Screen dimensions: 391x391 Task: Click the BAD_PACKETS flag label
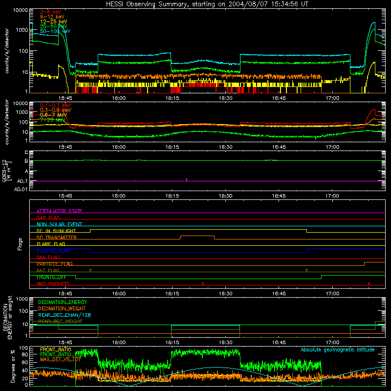53,283
